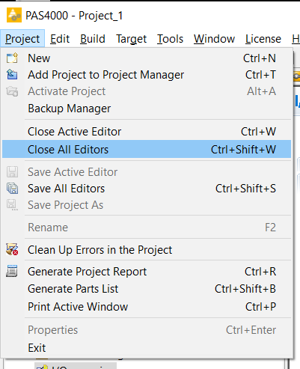The height and width of the screenshot is (369, 300).
Task: Open the Target menu
Action: click(x=131, y=39)
